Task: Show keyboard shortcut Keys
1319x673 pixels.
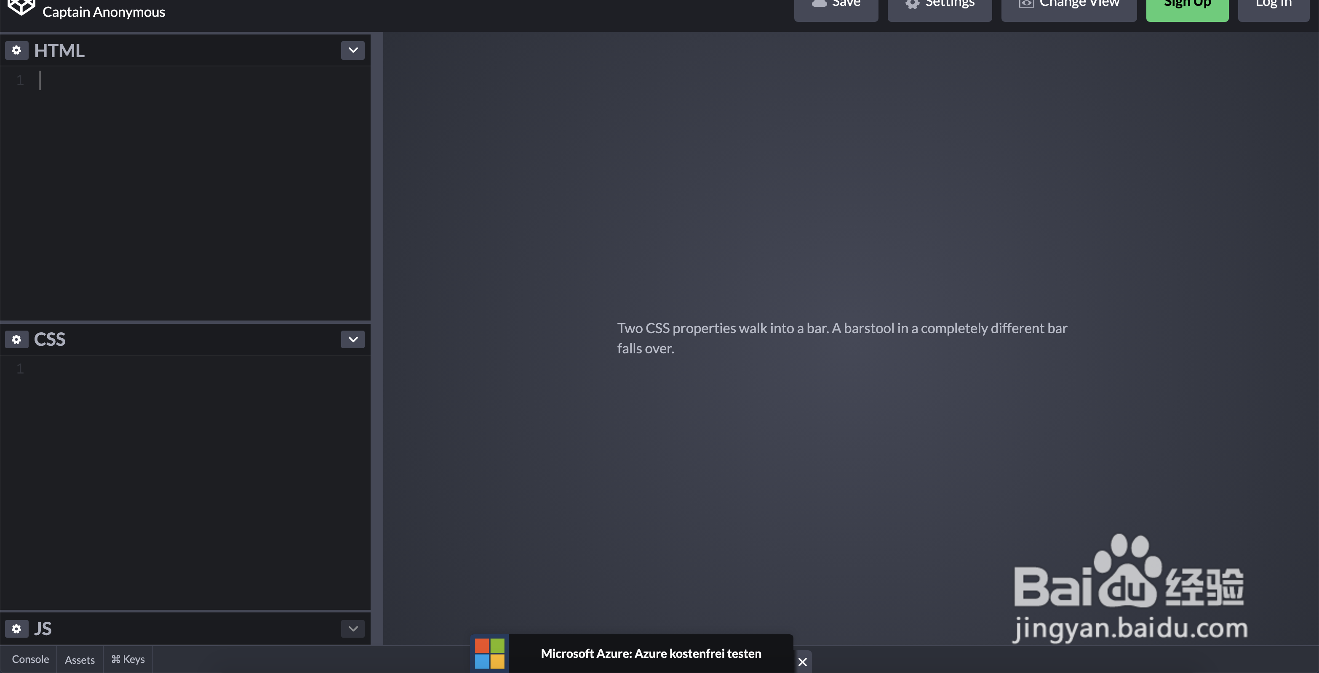Action: point(128,659)
